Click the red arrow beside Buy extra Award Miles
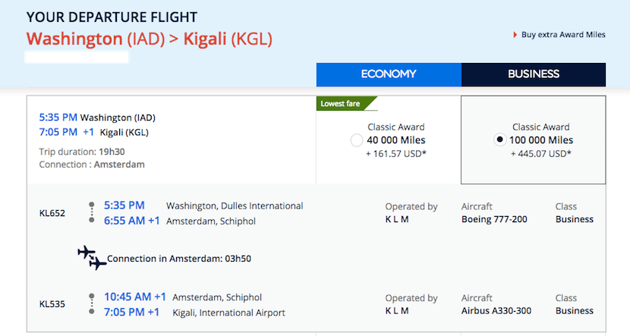The height and width of the screenshot is (336, 630). 515,35
